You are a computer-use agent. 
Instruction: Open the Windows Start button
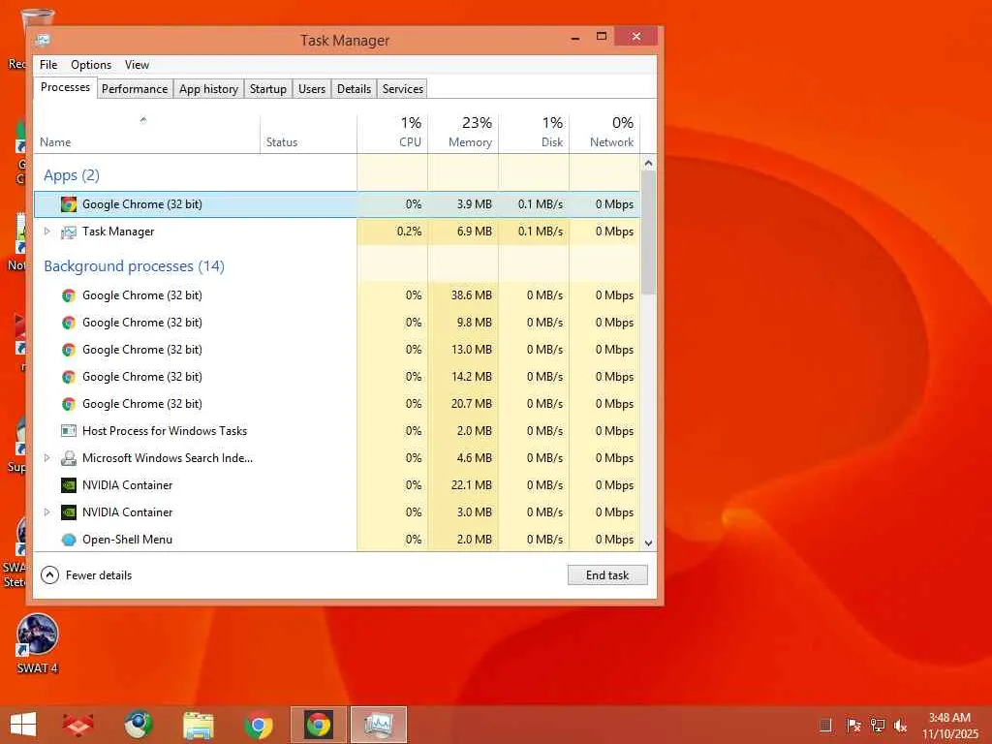tap(23, 725)
